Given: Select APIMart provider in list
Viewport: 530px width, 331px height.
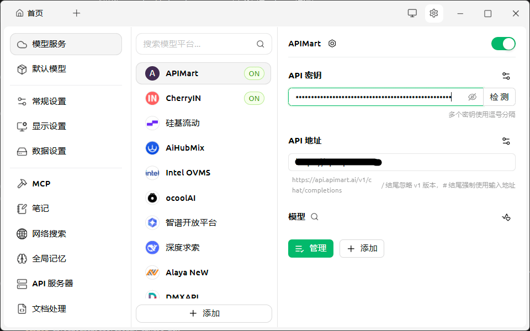Looking at the screenshot, I should pyautogui.click(x=204, y=73).
